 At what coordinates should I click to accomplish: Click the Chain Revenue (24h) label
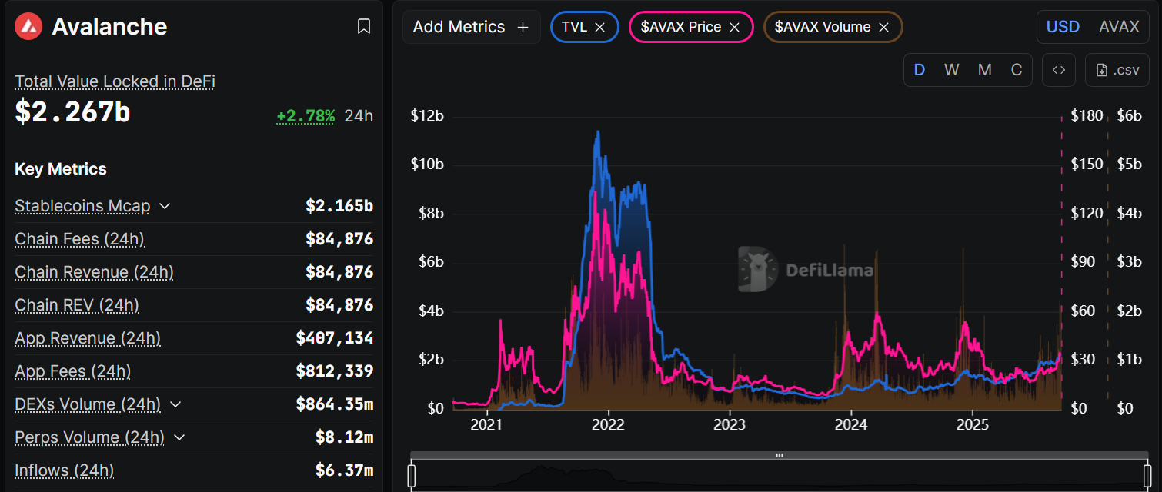click(94, 272)
